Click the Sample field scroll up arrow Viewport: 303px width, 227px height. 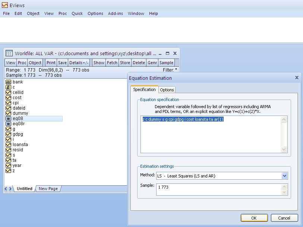(284, 187)
